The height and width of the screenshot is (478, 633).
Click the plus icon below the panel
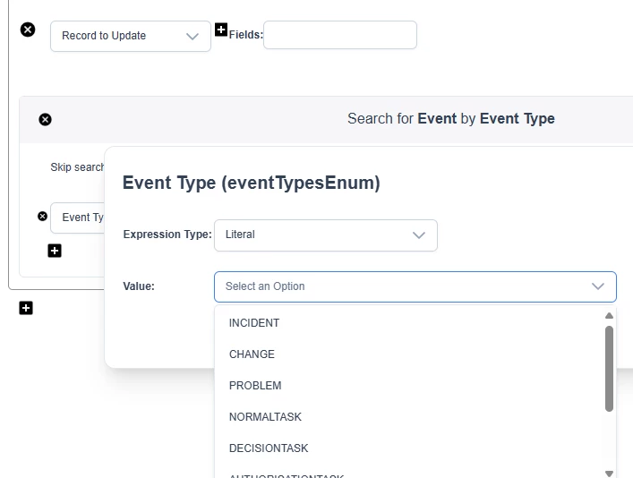(x=26, y=308)
